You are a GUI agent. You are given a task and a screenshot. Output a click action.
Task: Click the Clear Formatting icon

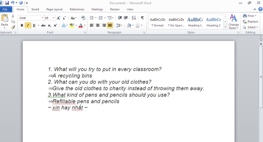click(x=83, y=18)
